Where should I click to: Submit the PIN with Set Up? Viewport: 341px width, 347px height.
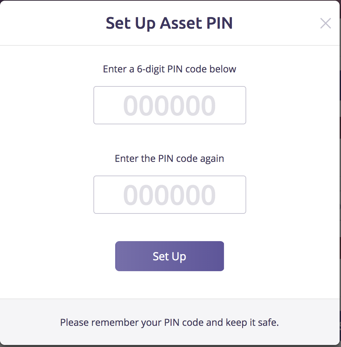pos(169,256)
